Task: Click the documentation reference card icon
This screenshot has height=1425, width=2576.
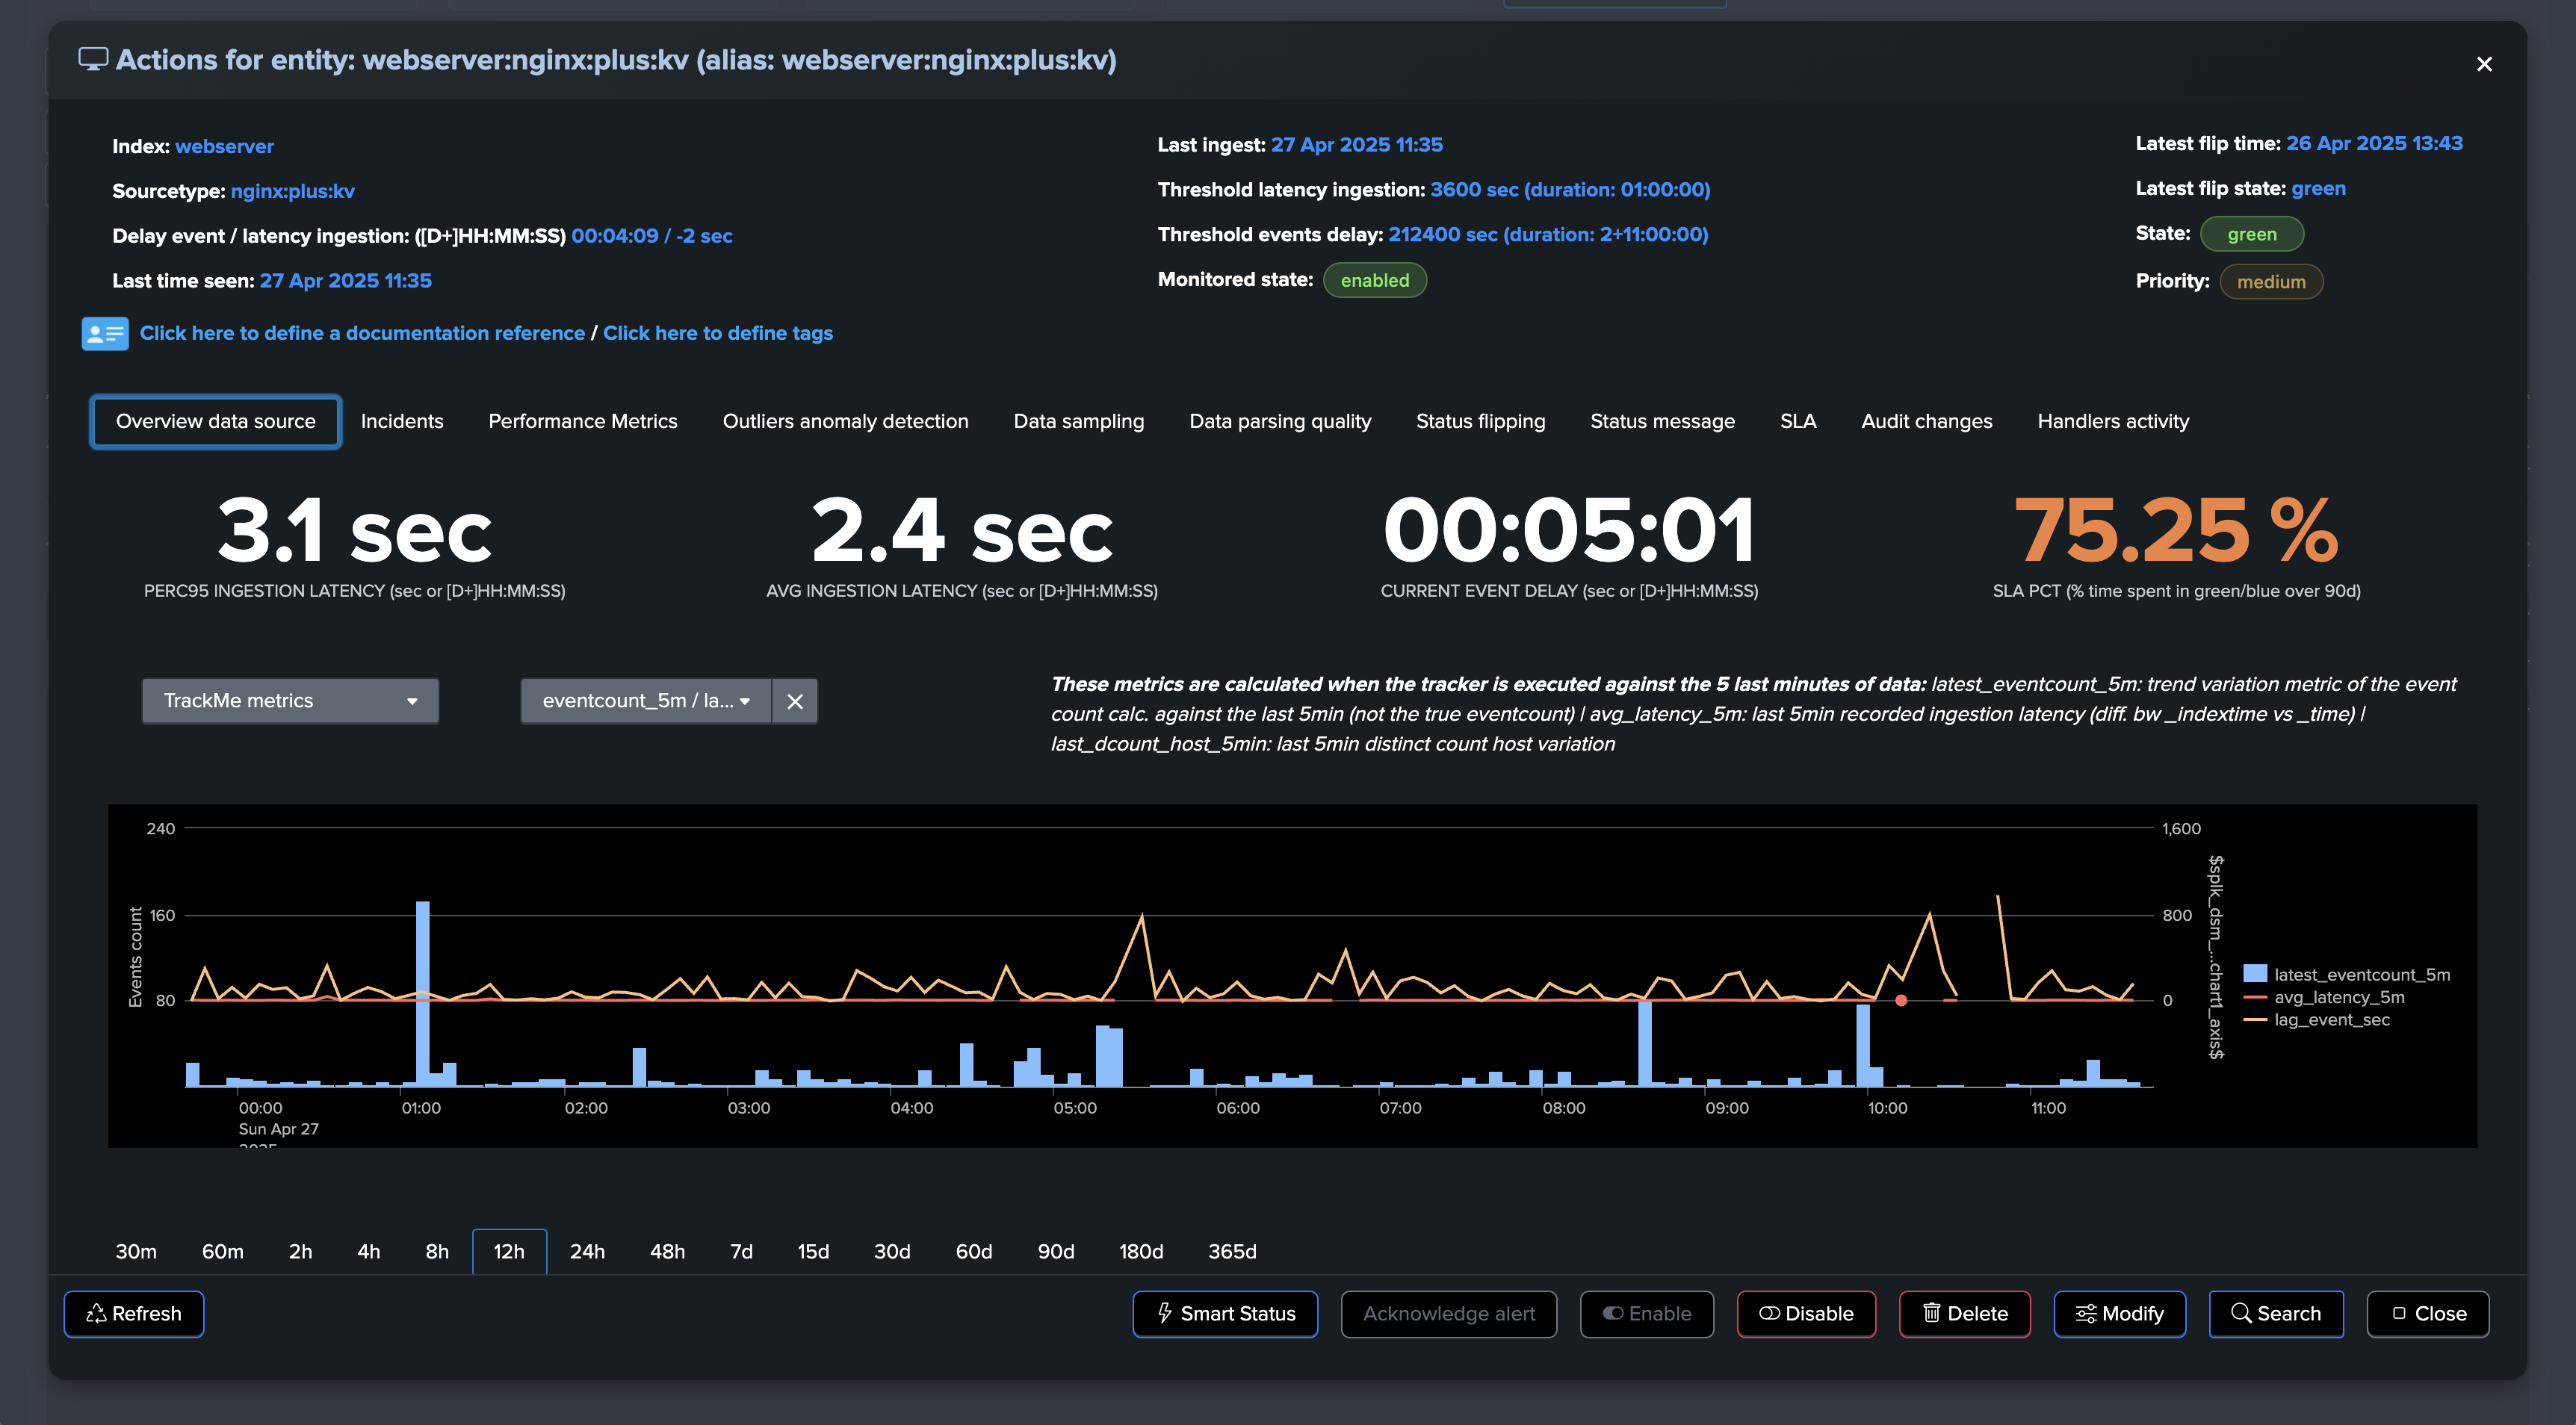Action: tap(105, 333)
